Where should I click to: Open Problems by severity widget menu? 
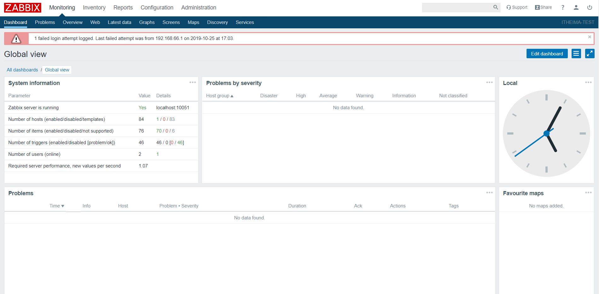[x=489, y=82]
